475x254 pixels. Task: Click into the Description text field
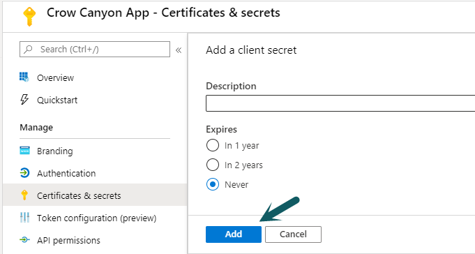coord(340,103)
